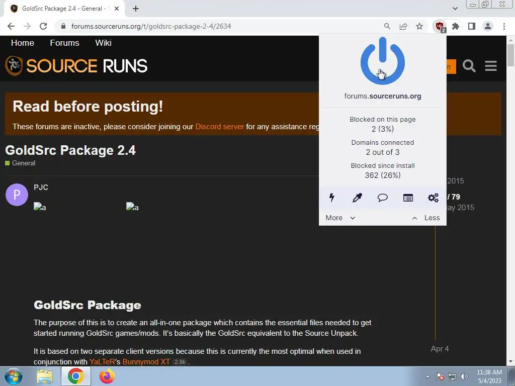Screen dimensions: 515x386
Task: Open the PJC username link
Action: click(x=41, y=187)
